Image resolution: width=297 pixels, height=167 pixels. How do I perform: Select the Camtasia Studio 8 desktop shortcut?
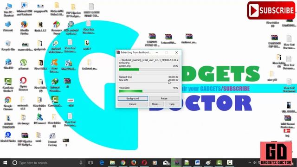(8, 85)
